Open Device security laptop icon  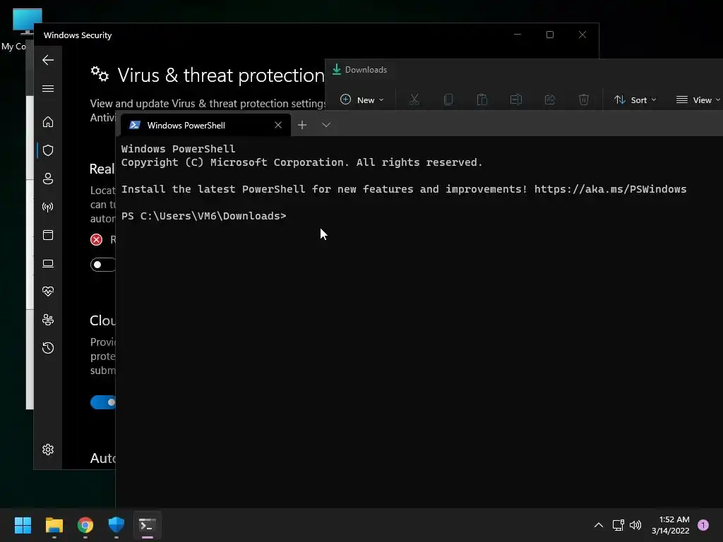(x=48, y=263)
